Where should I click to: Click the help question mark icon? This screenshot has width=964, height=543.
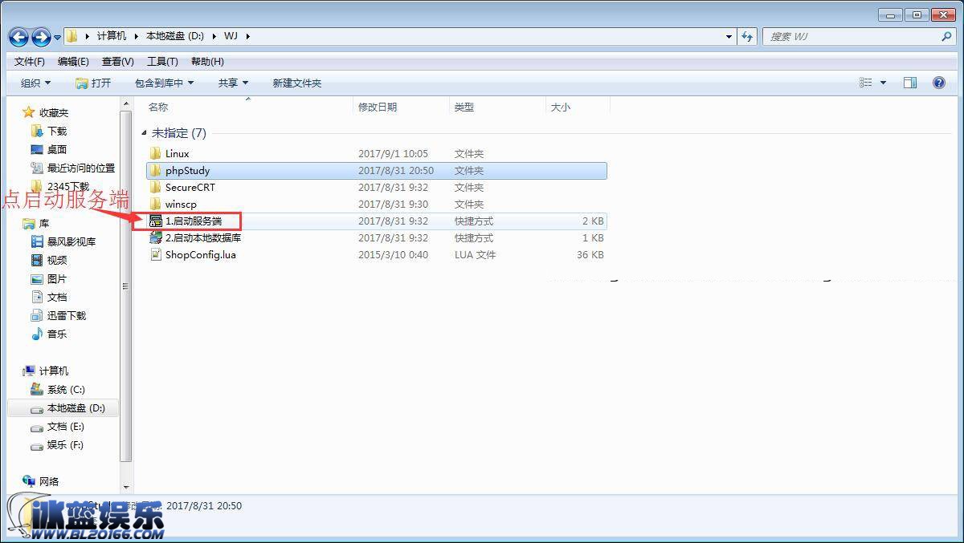click(x=938, y=83)
